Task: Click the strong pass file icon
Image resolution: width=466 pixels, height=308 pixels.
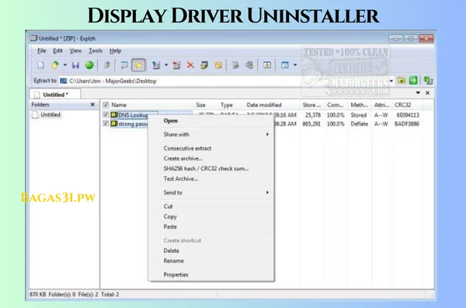Action: point(114,123)
